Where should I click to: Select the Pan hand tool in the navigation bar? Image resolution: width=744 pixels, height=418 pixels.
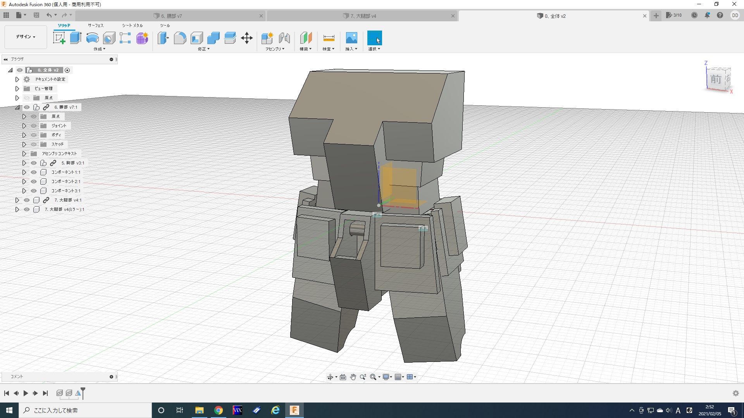(353, 377)
